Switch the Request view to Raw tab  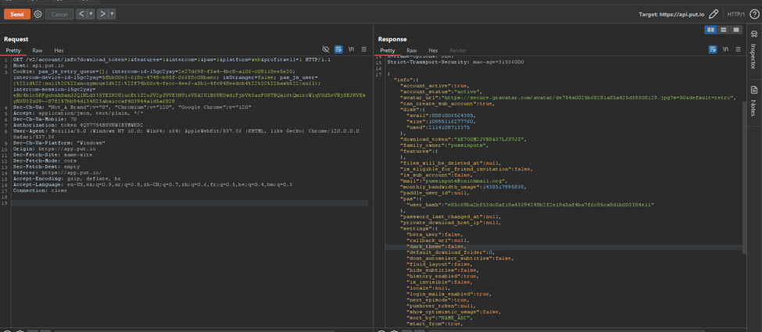pyautogui.click(x=37, y=50)
